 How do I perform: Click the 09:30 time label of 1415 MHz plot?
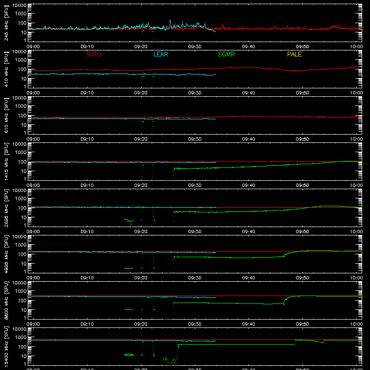point(195,185)
